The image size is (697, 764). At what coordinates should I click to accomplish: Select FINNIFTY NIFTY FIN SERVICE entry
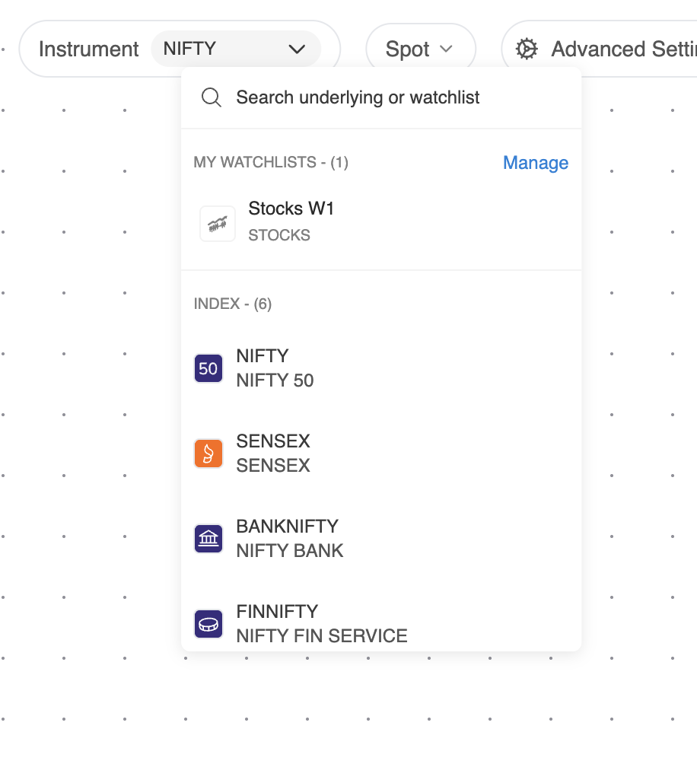point(381,624)
